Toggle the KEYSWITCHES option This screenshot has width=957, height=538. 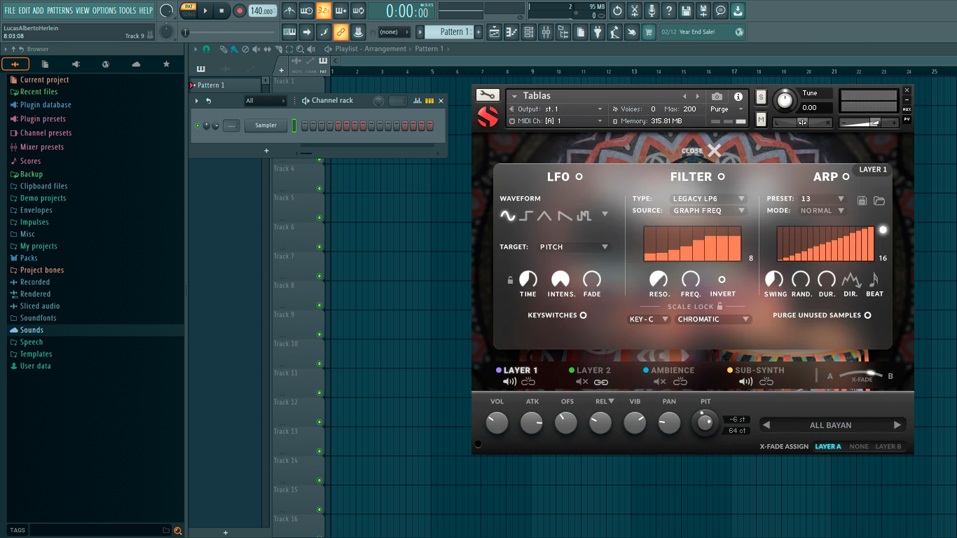pyautogui.click(x=583, y=315)
